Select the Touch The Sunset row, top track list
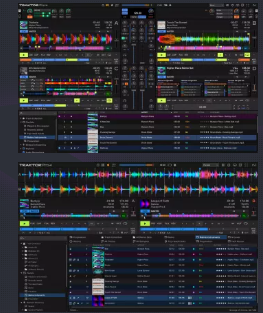This screenshot has height=313, width=263. tap(157, 143)
